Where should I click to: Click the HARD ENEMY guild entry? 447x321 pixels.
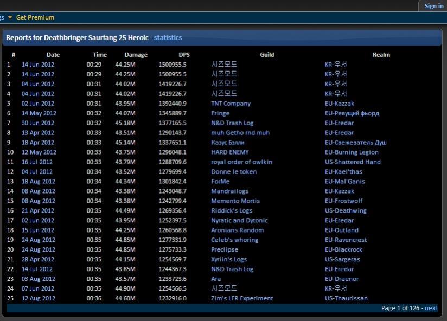230,152
